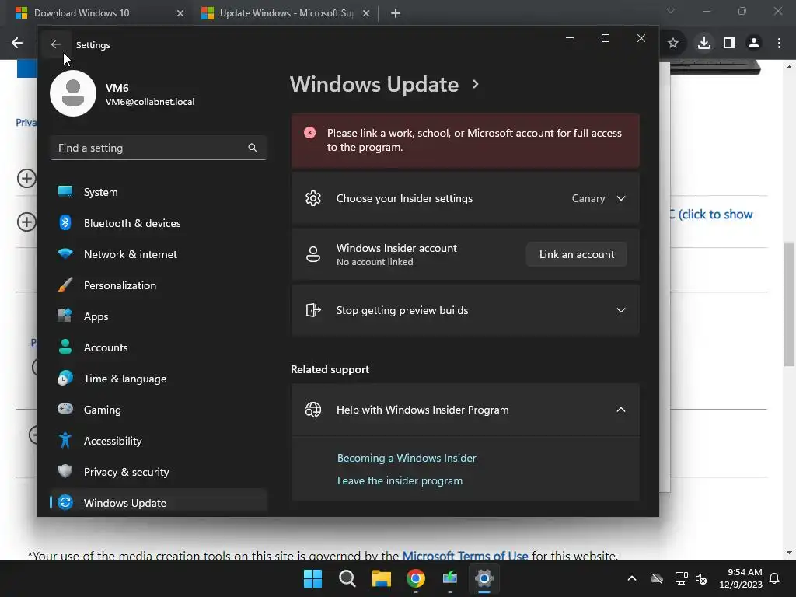Open System settings category
The width and height of the screenshot is (796, 597).
(159, 192)
